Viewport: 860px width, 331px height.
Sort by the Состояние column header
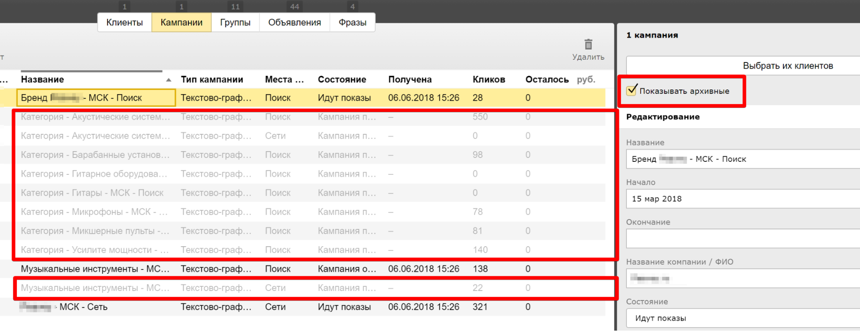point(342,80)
